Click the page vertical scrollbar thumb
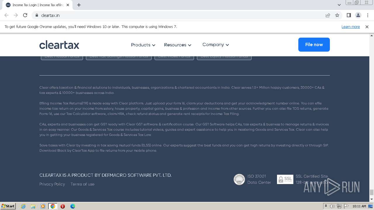This screenshot has height=210, width=374. tap(372, 192)
